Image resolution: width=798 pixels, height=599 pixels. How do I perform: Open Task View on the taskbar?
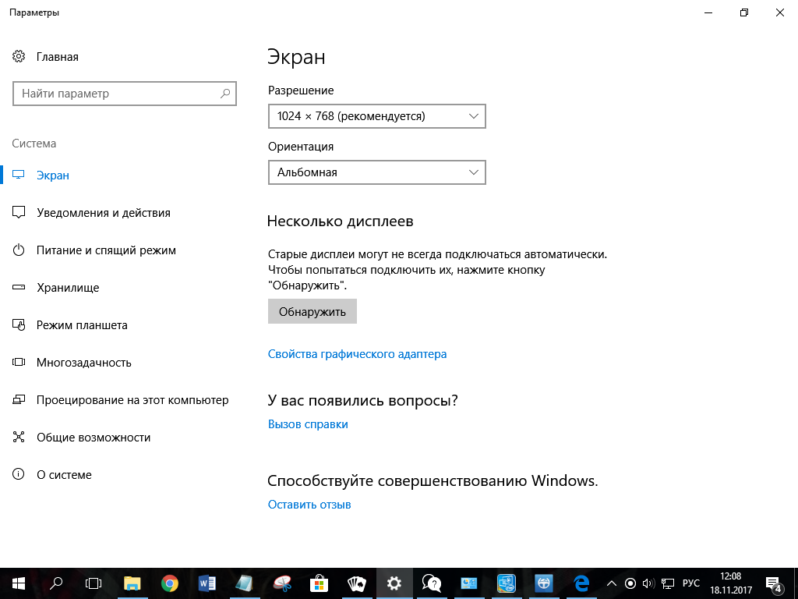94,583
